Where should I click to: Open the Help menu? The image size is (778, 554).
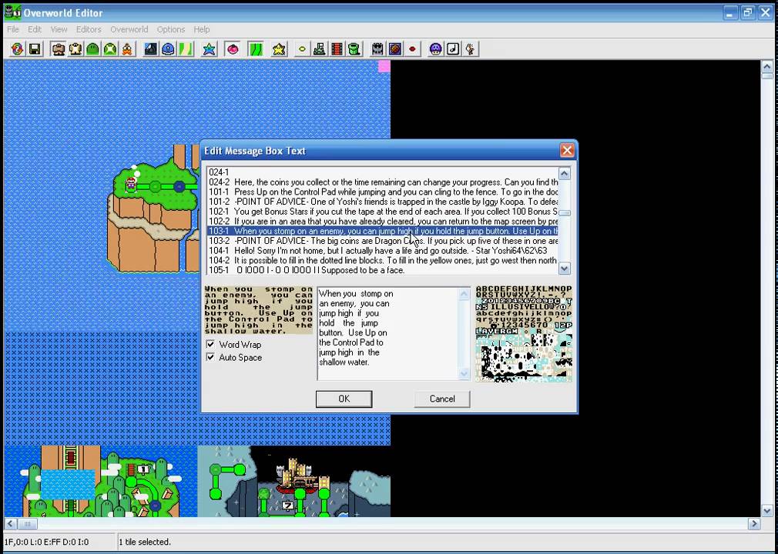(202, 29)
